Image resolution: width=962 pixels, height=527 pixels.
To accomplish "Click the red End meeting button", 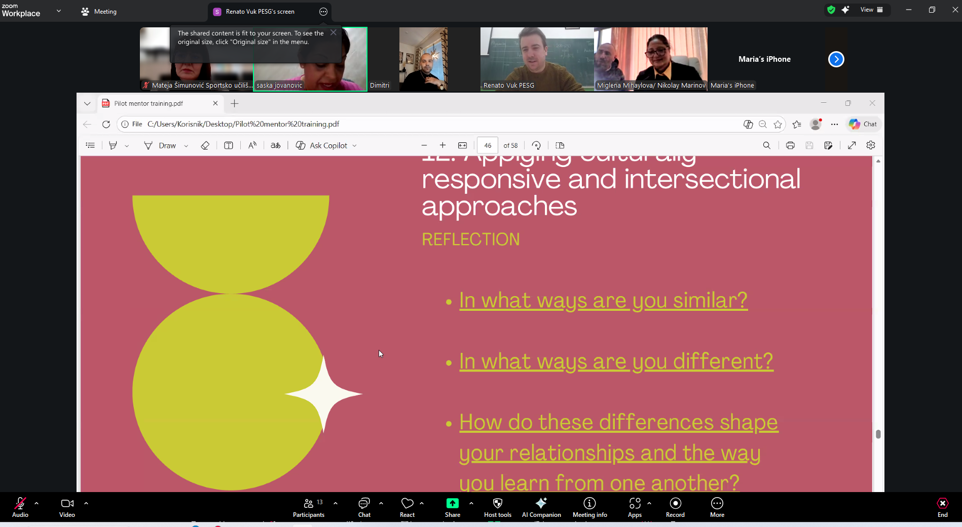I will click(942, 507).
